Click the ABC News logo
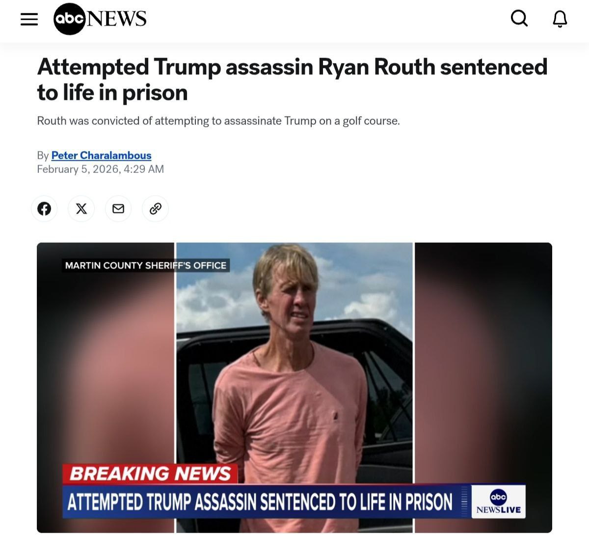Image resolution: width=589 pixels, height=538 pixels. pyautogui.click(x=100, y=19)
